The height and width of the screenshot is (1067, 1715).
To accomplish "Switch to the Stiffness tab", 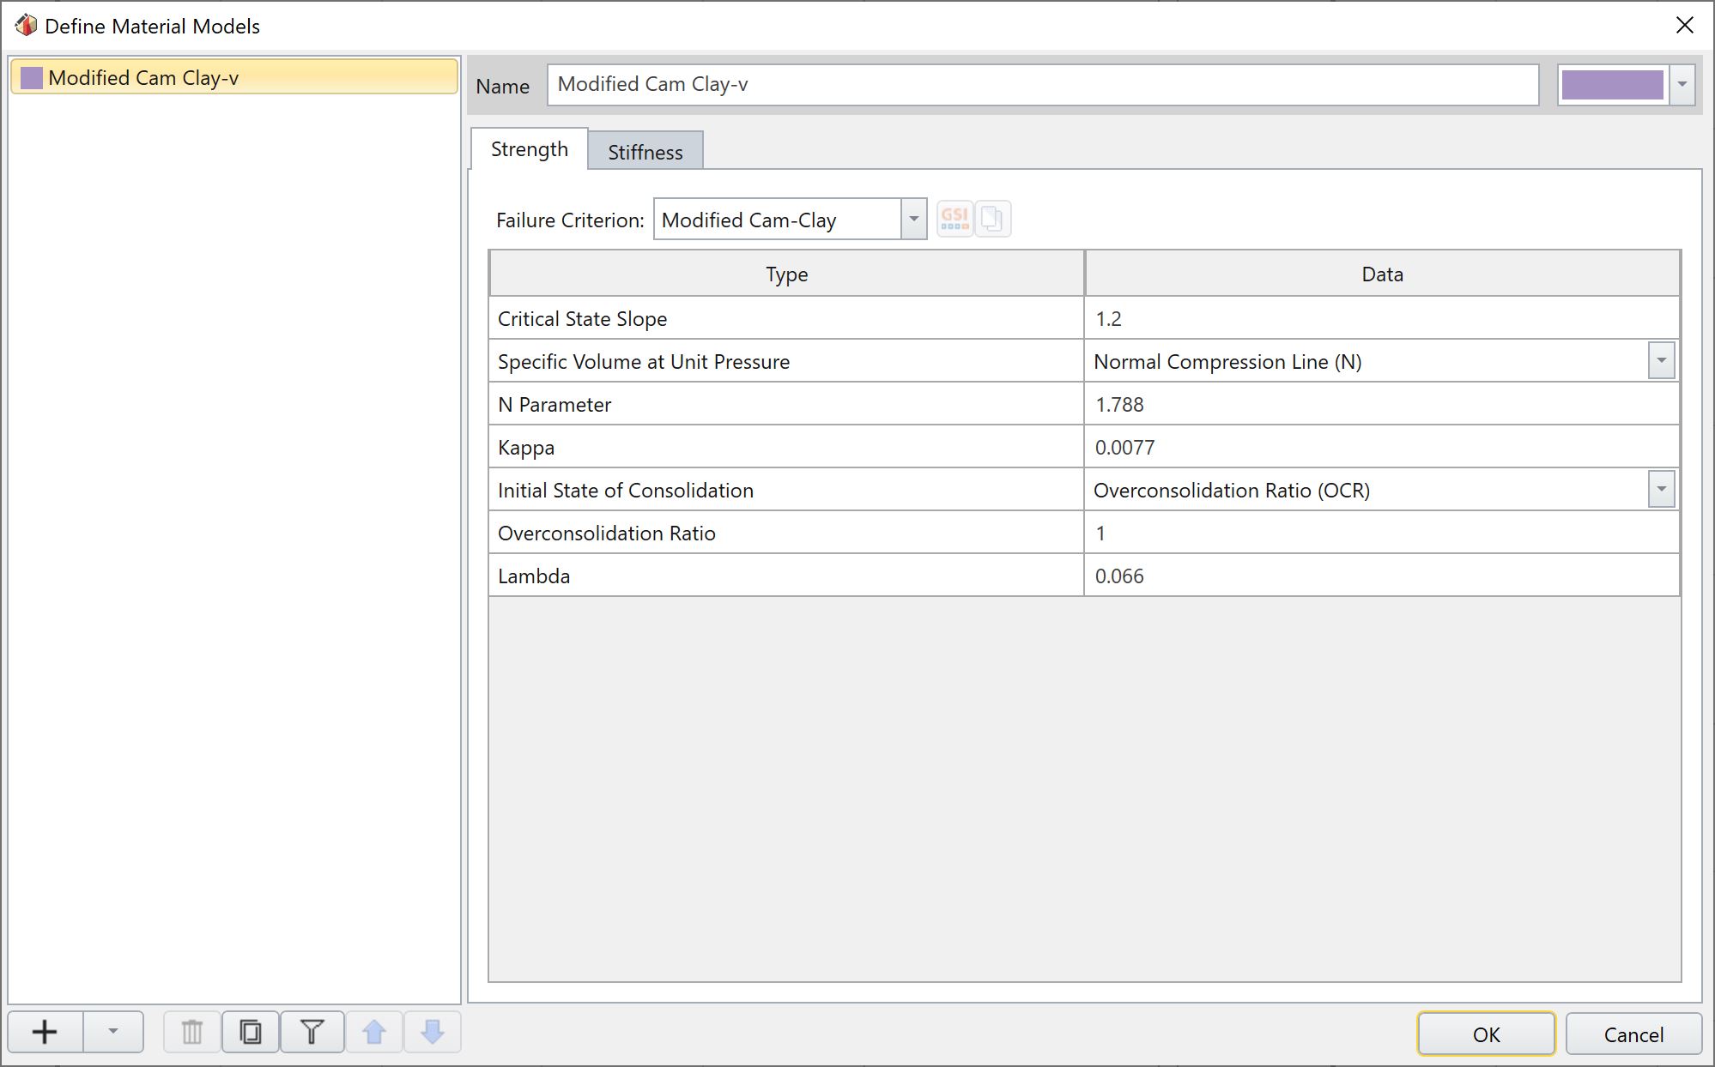I will point(645,152).
